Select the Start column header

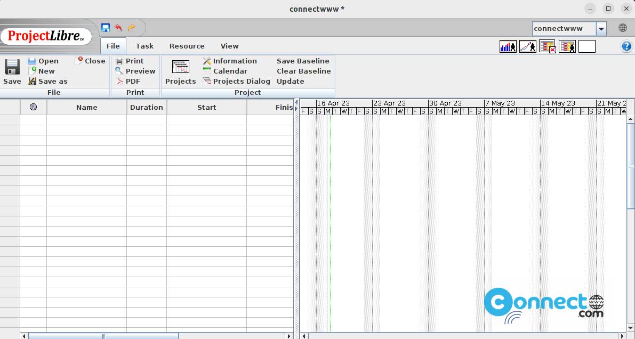(206, 107)
